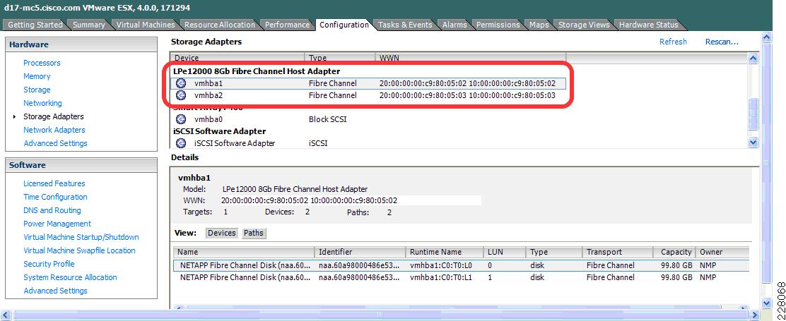Viewport: 786px width, 321px height.
Task: Click the iSCSI Software Adapter icon
Action: 181,143
